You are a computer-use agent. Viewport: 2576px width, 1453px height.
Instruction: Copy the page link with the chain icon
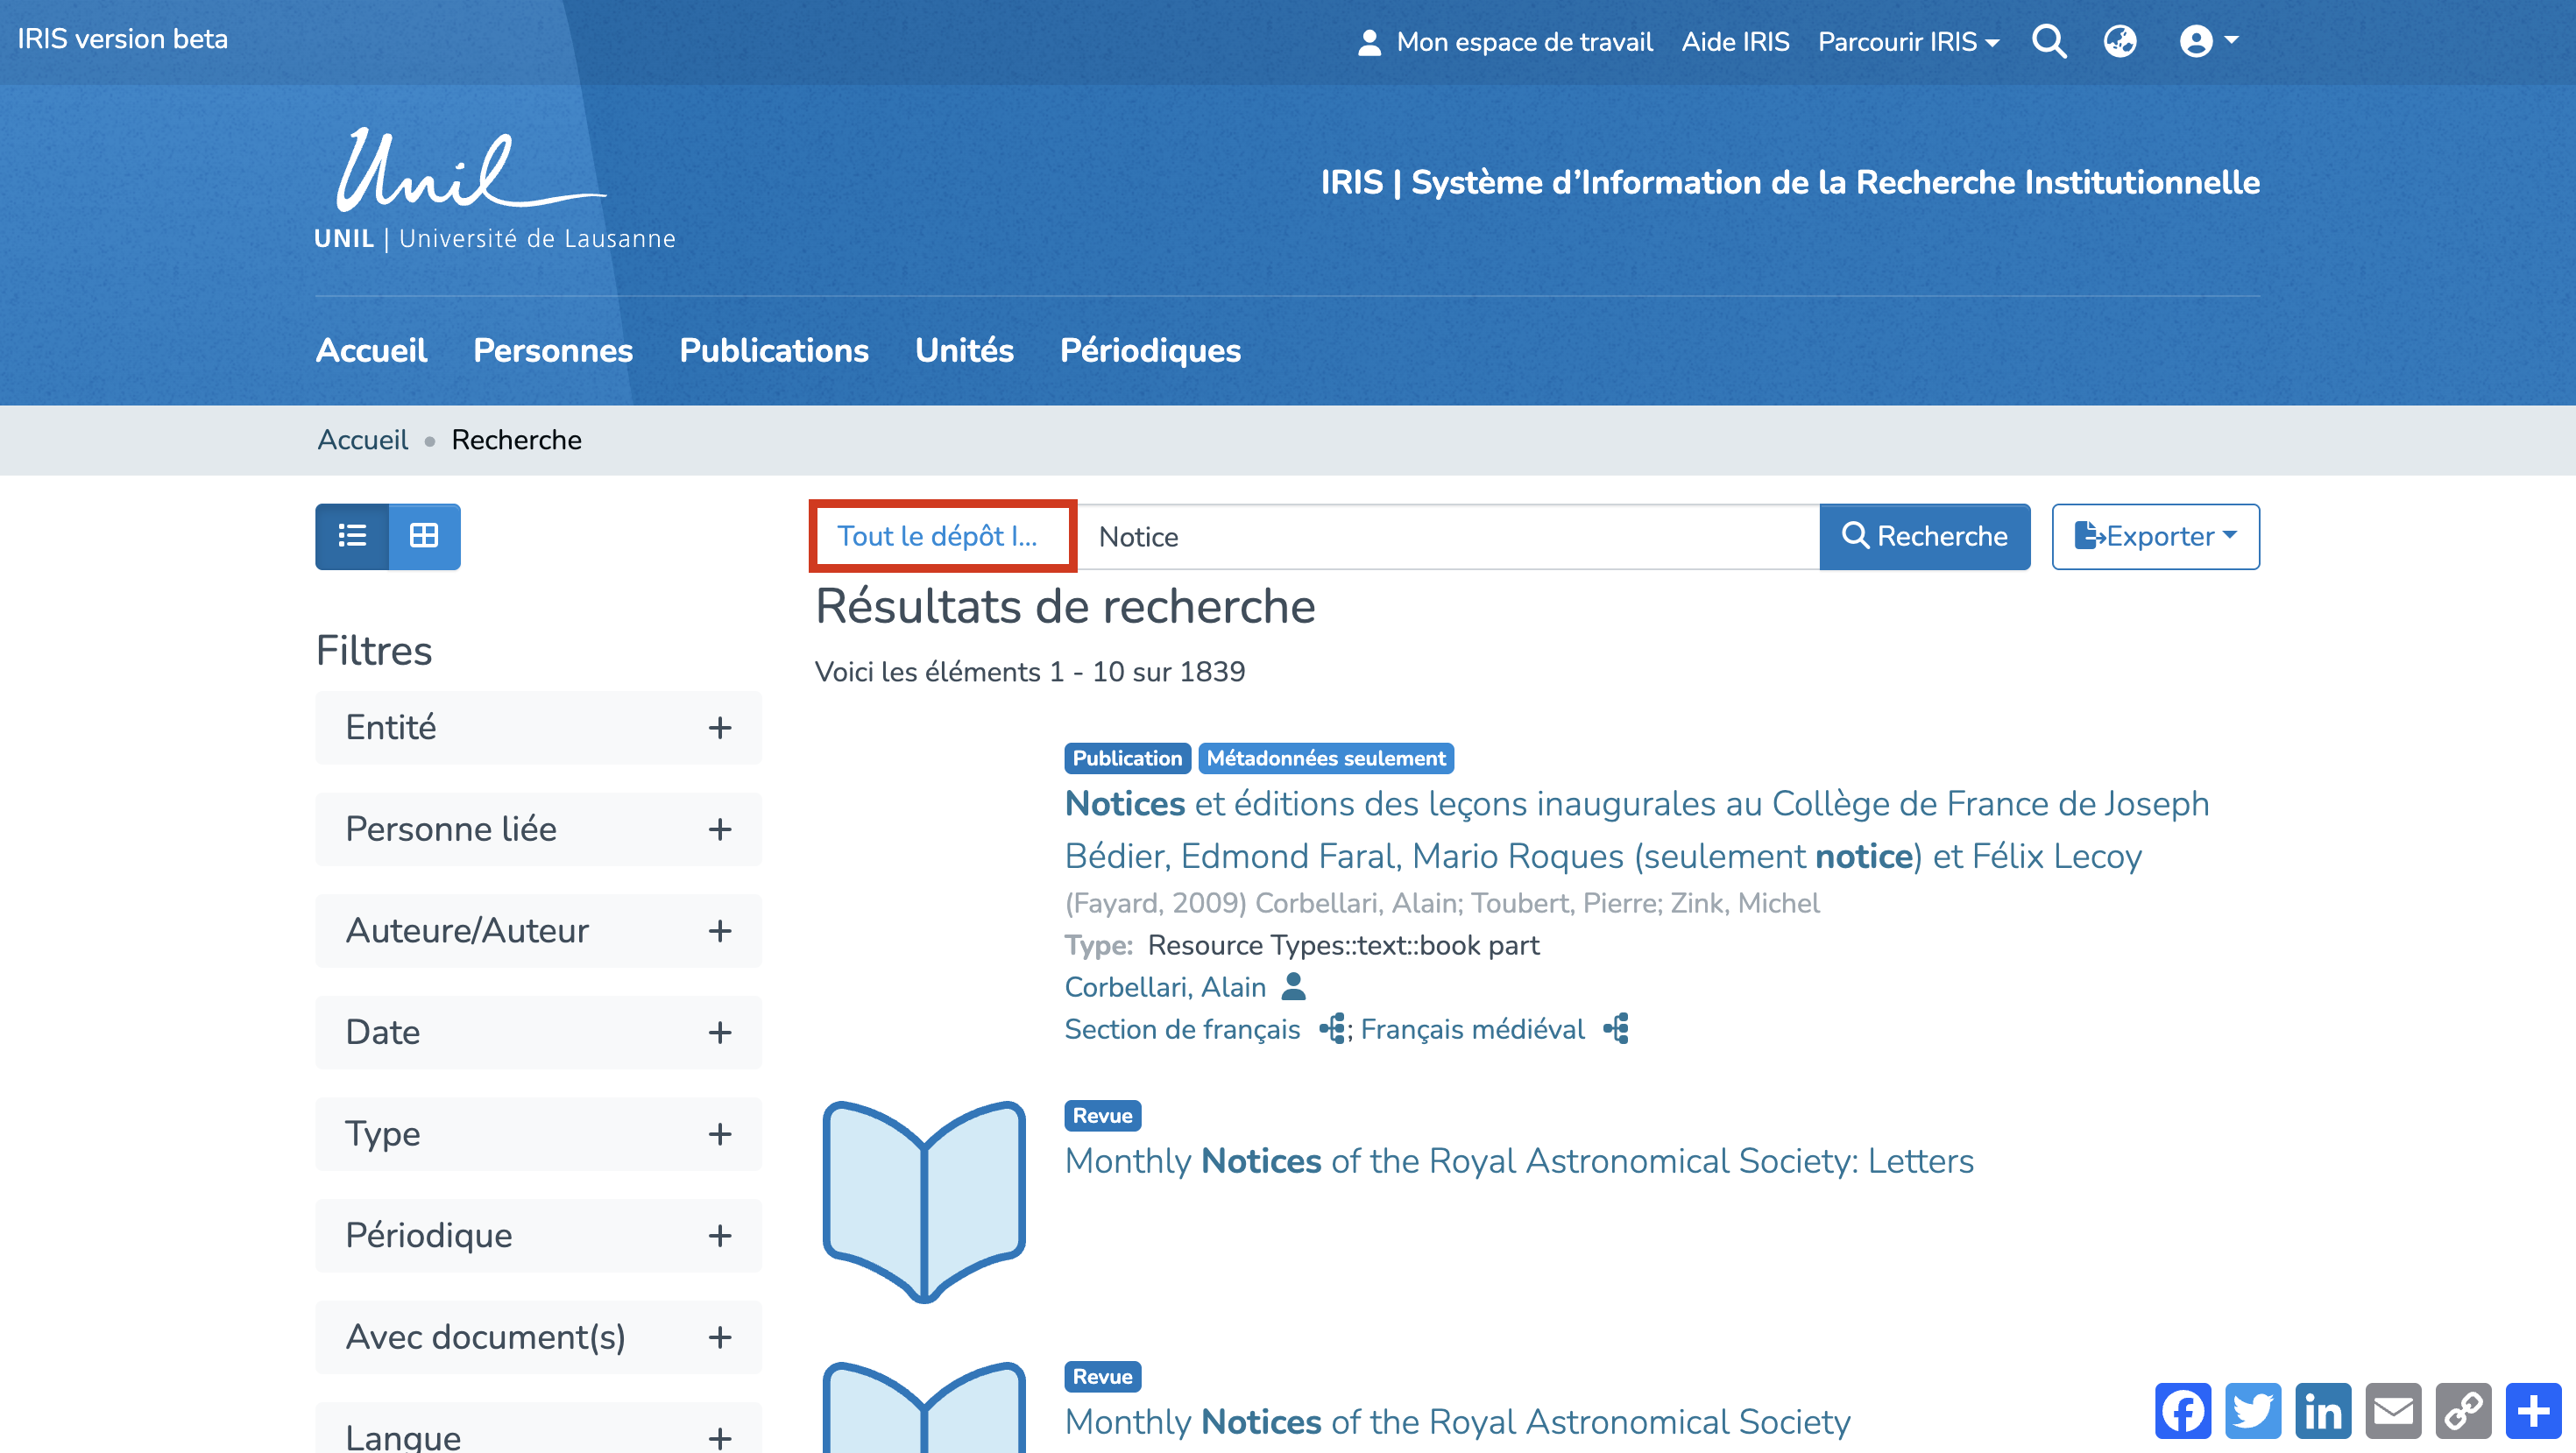[x=2462, y=1411]
